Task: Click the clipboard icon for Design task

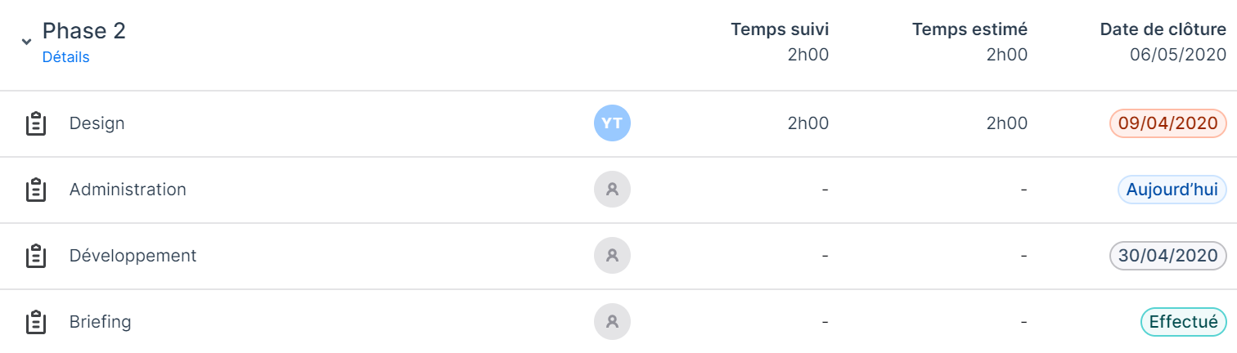Action: 35,124
